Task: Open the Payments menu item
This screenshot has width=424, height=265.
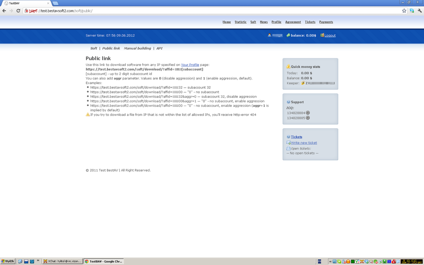Action: pos(326,22)
